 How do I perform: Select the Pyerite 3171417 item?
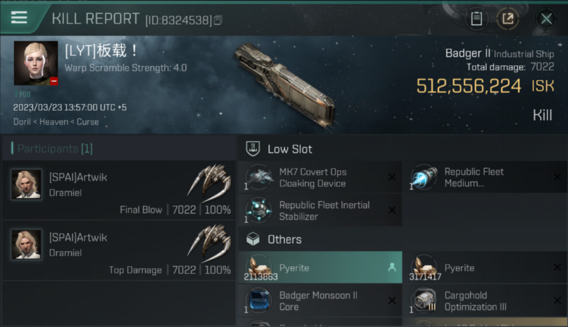[x=485, y=268]
